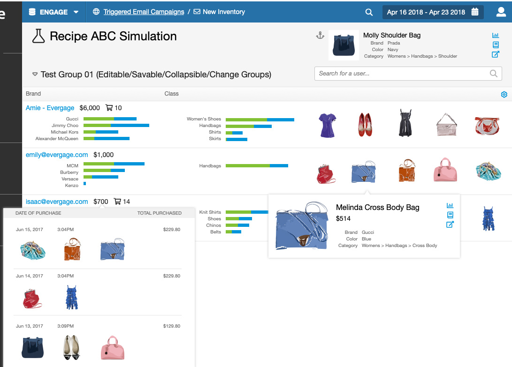The width and height of the screenshot is (512, 367).
Task: Open the Triggered Email Campaigns breadcrumb link
Action: pyautogui.click(x=144, y=12)
